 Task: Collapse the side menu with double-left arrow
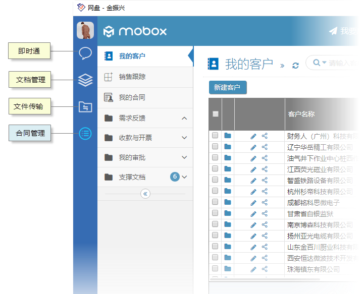pos(145,194)
